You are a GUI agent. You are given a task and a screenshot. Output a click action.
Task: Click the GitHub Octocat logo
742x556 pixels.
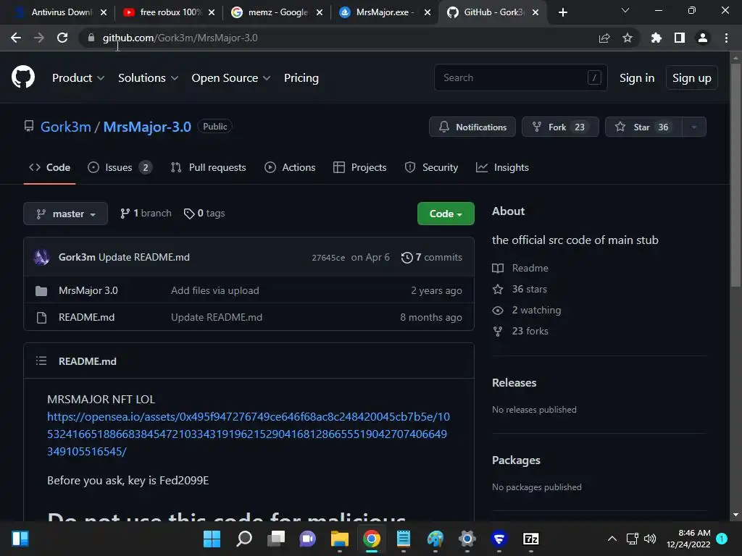click(22, 77)
